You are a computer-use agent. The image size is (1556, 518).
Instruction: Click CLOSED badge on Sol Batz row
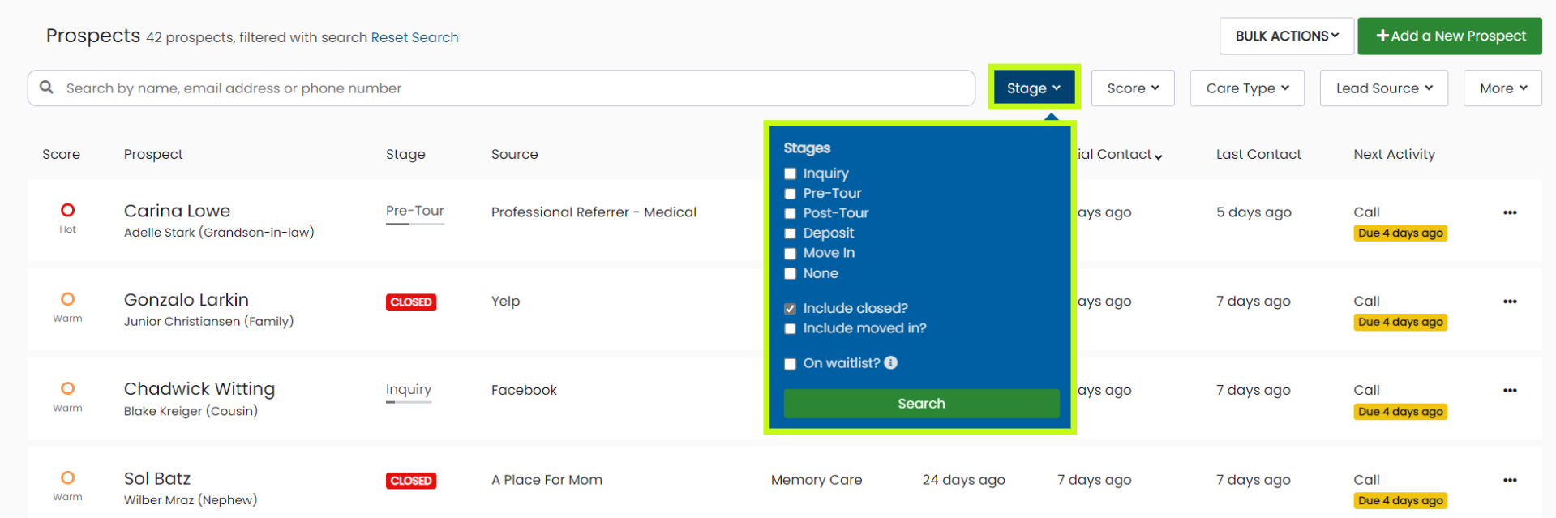[411, 481]
